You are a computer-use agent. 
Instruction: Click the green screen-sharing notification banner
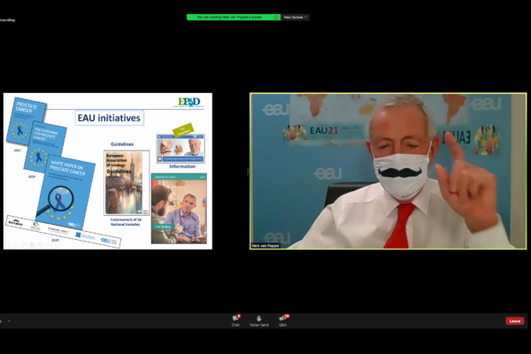point(233,17)
